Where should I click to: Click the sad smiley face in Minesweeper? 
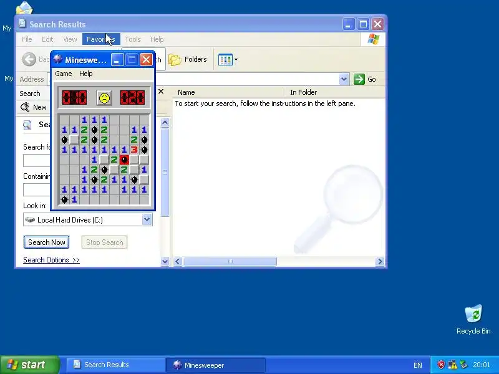pos(104,98)
